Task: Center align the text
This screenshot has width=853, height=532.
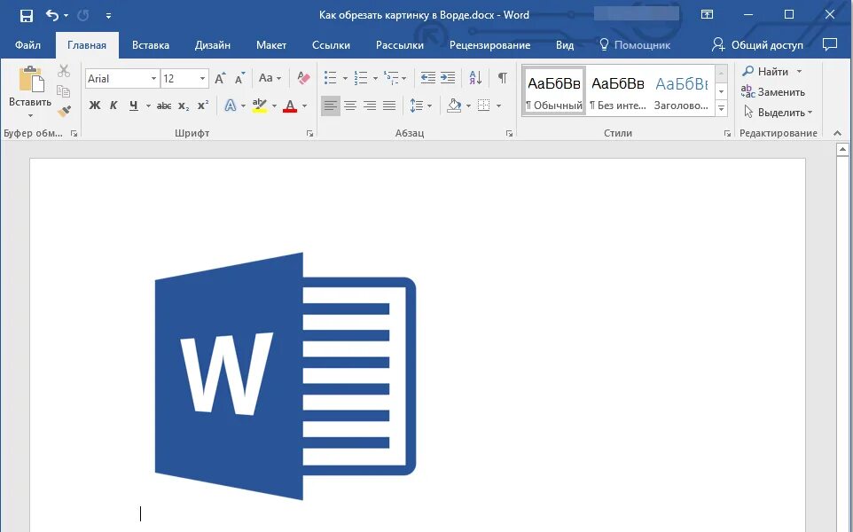Action: click(x=350, y=106)
